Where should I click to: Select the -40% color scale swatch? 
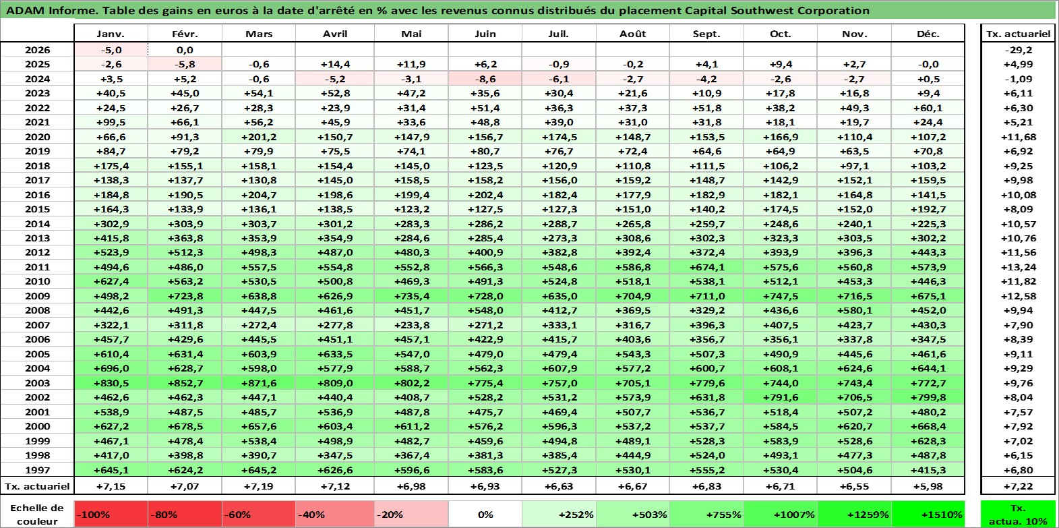334,514
